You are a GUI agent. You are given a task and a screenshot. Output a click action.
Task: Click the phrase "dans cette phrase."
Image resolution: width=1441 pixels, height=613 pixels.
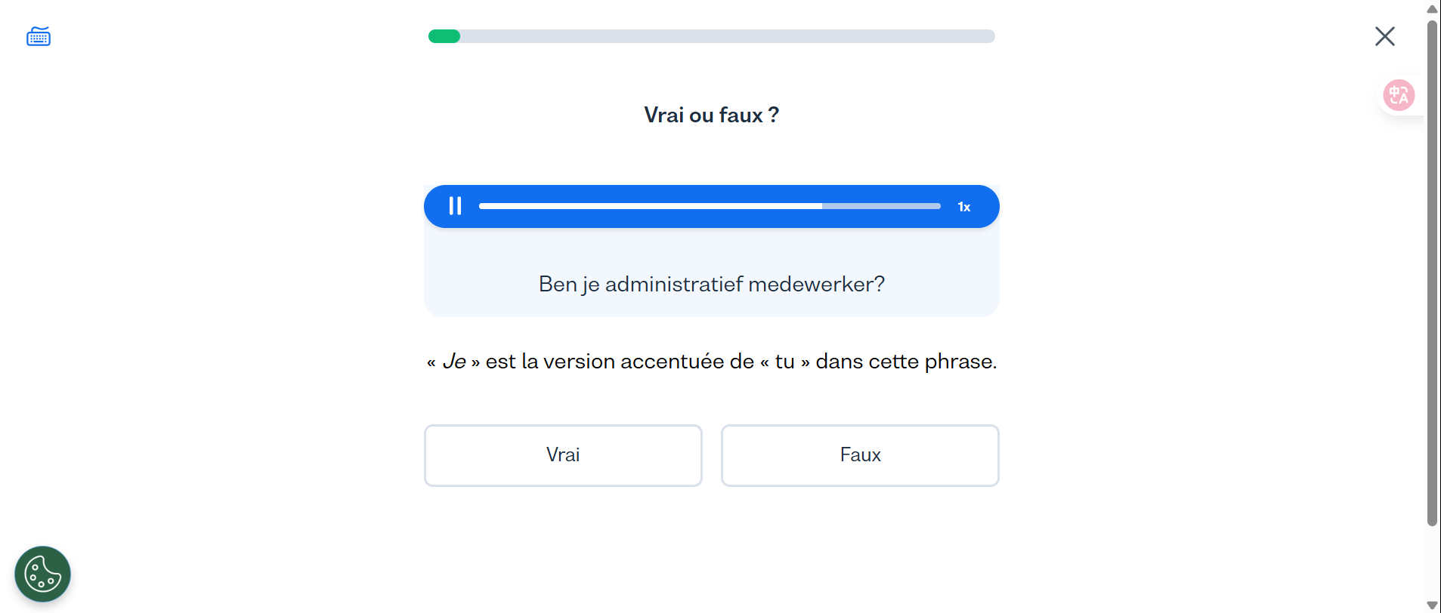click(x=906, y=362)
